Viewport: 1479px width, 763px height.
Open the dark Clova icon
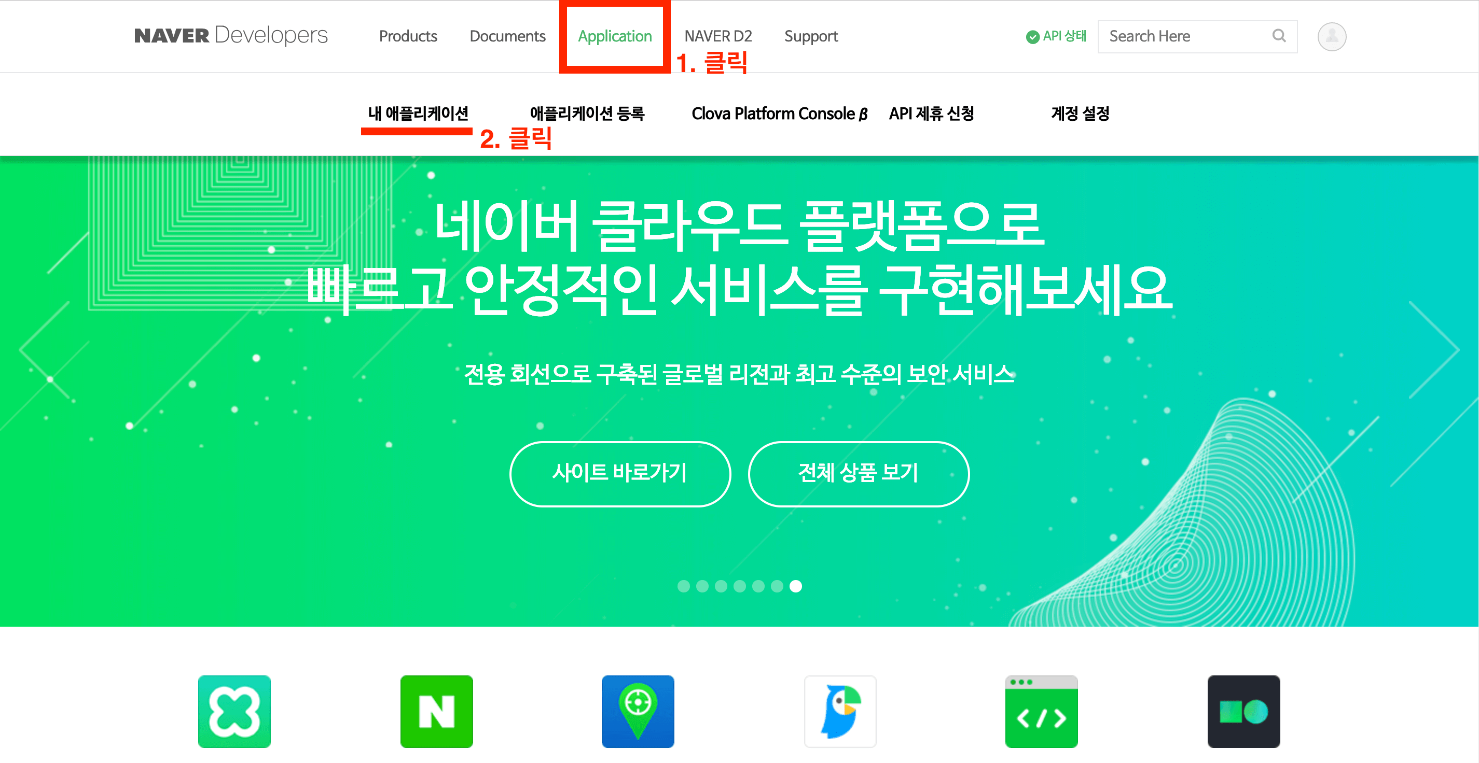[x=1243, y=711]
